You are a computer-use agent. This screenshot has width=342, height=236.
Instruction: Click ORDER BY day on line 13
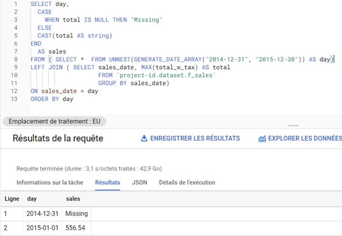[52, 99]
